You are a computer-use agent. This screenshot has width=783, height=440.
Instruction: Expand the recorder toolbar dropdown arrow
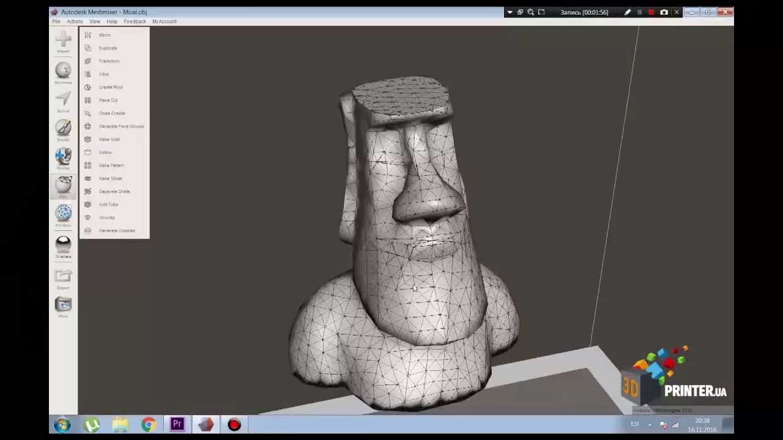click(x=510, y=12)
